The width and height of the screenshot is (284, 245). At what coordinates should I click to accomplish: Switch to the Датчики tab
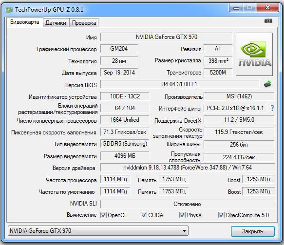56,23
